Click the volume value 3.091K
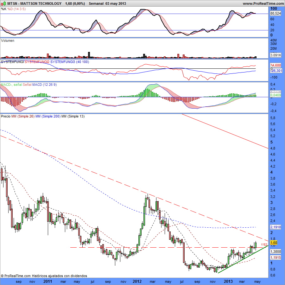The height and width of the screenshot is (285, 285). click(275, 55)
